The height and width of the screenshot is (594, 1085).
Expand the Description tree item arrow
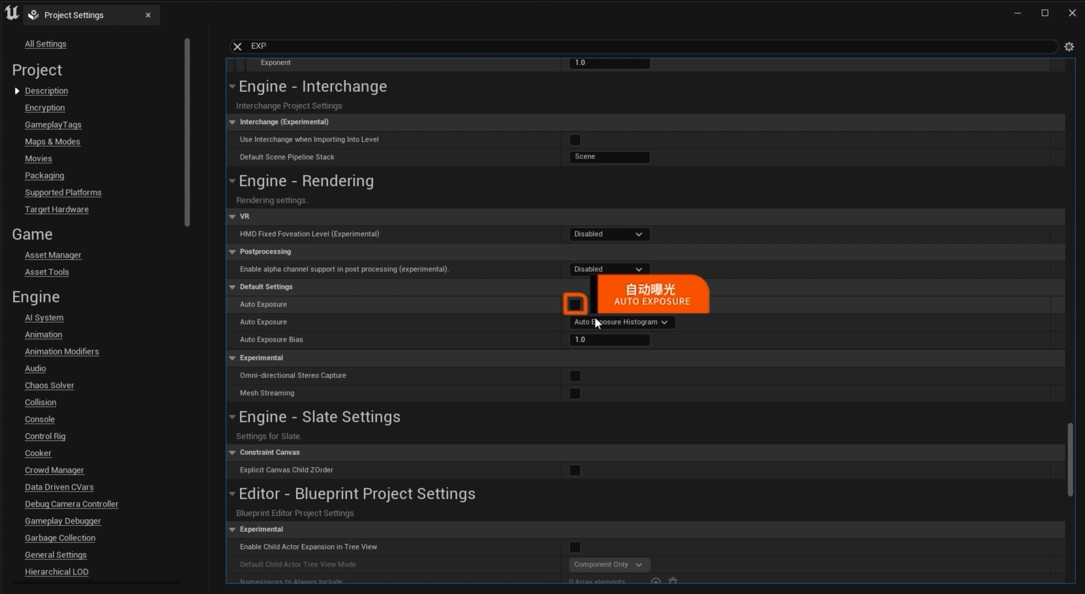point(17,91)
